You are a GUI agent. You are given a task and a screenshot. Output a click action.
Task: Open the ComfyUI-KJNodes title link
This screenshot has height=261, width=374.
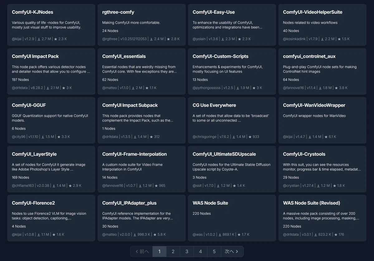click(x=32, y=12)
